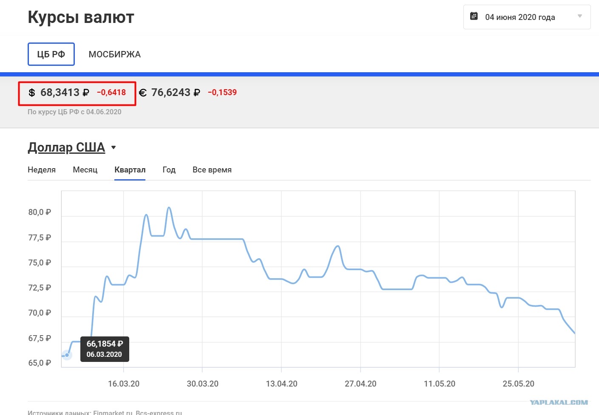
Task: Click the 75,0 ₽ axis value
Action: click(x=40, y=263)
